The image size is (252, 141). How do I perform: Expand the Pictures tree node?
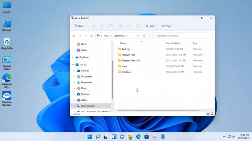pos(74,94)
